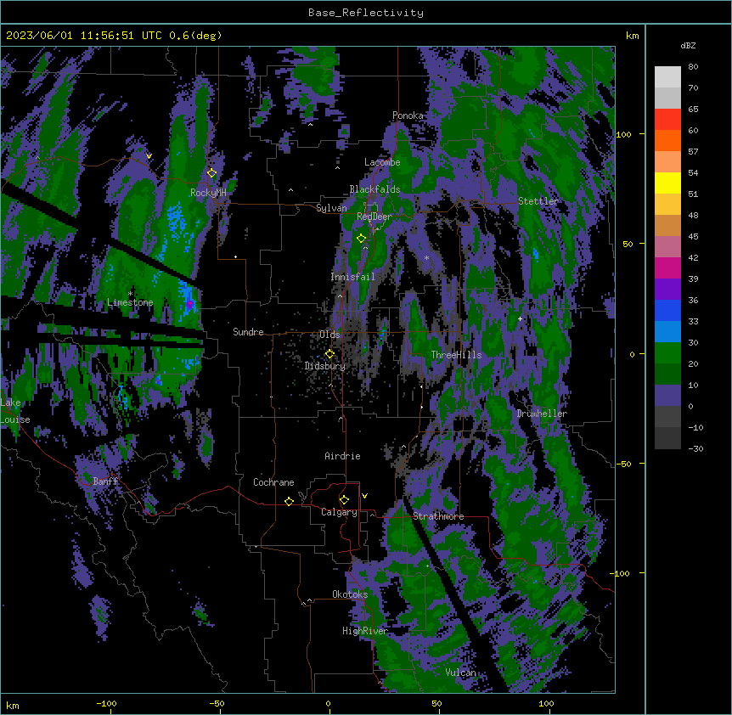Click the Airdrie city label
Screen dimensions: 732x715
pyautogui.click(x=343, y=456)
